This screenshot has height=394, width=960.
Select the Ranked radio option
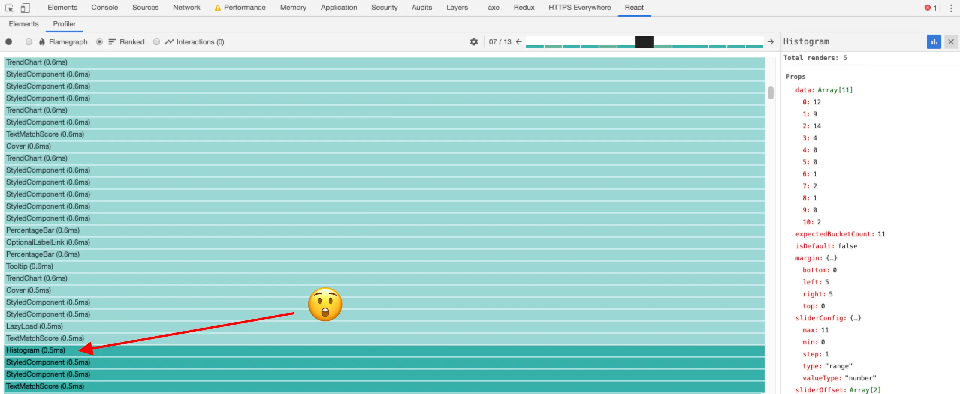[100, 42]
